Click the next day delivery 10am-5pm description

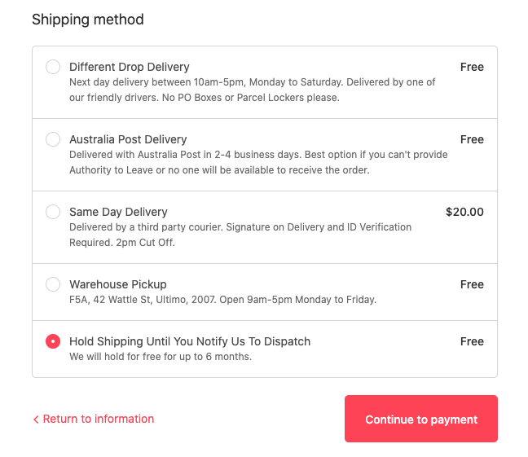pyautogui.click(x=253, y=90)
